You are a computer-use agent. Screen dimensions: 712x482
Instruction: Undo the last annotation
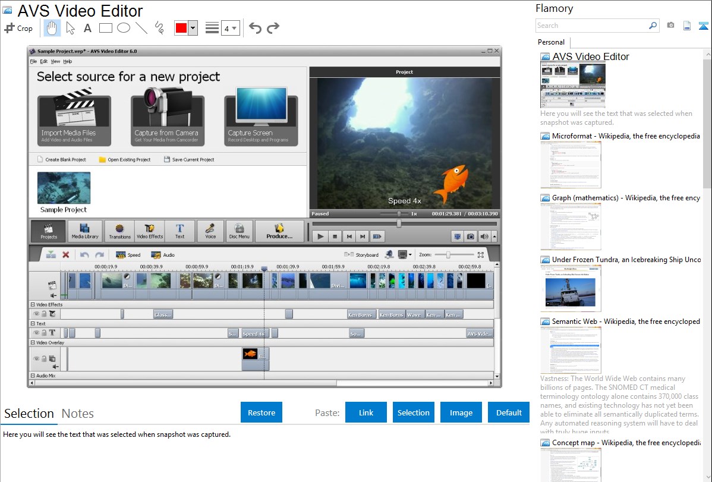coord(255,28)
